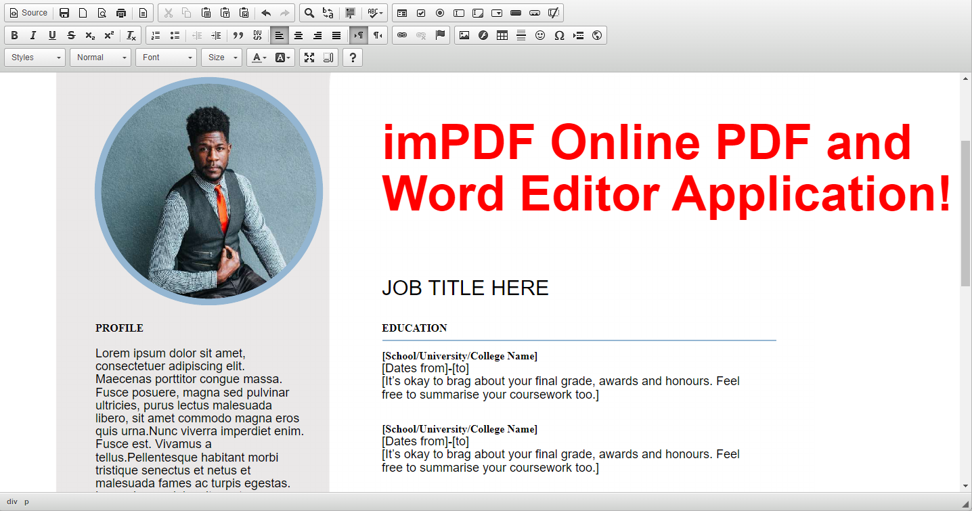The width and height of the screenshot is (972, 511).
Task: Insert a text field
Action: click(459, 13)
